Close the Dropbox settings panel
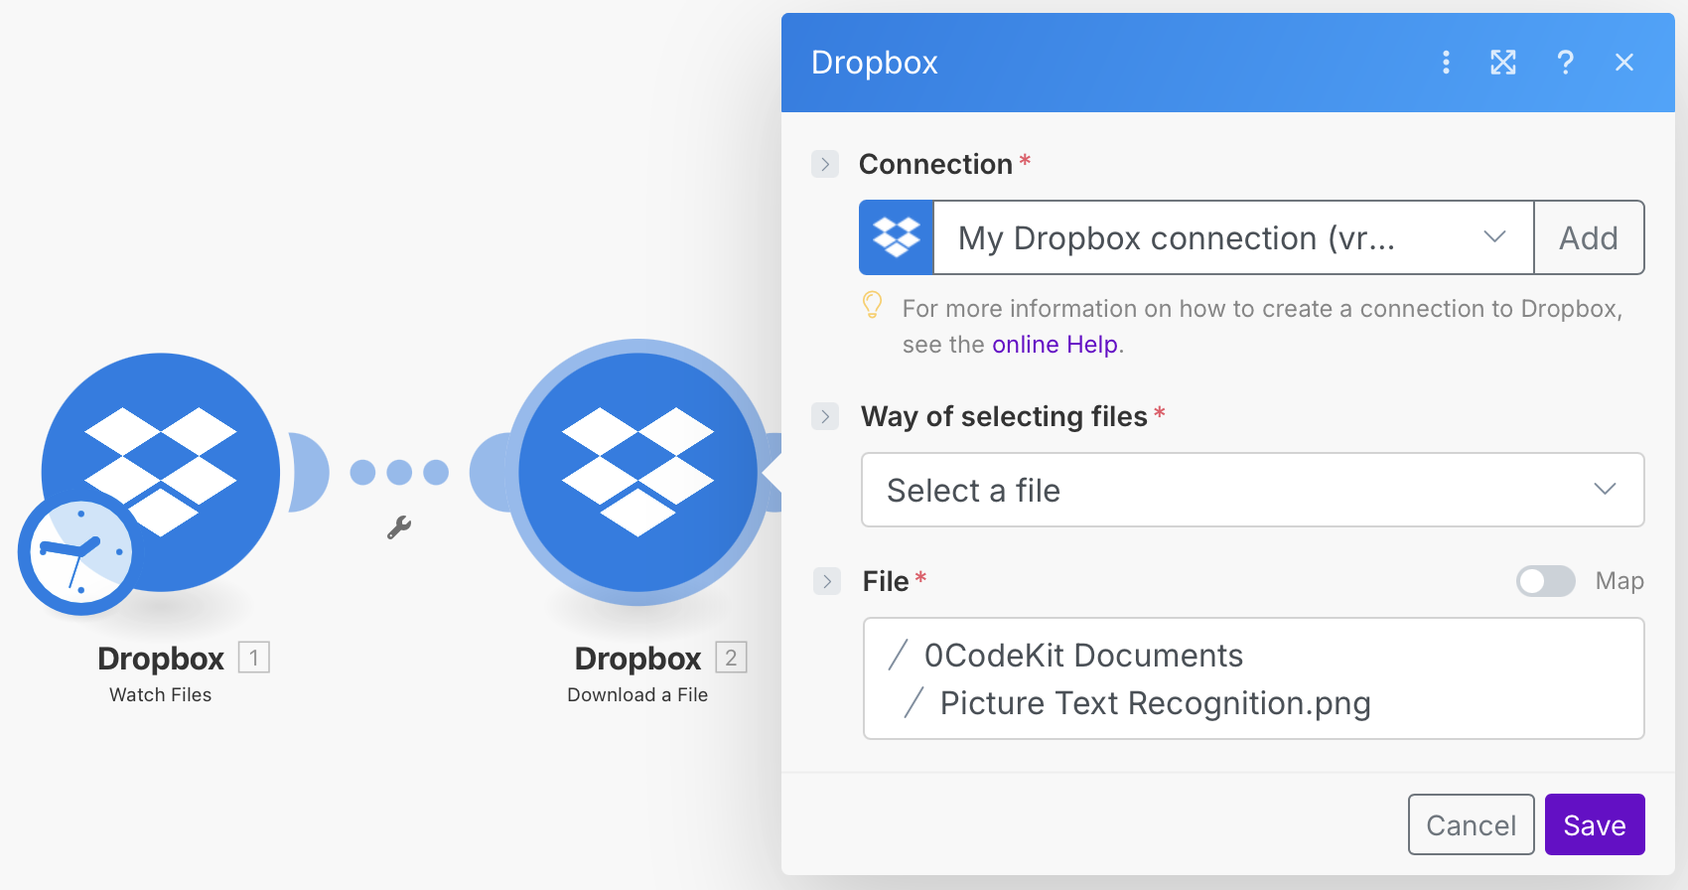The width and height of the screenshot is (1688, 890). (x=1624, y=63)
